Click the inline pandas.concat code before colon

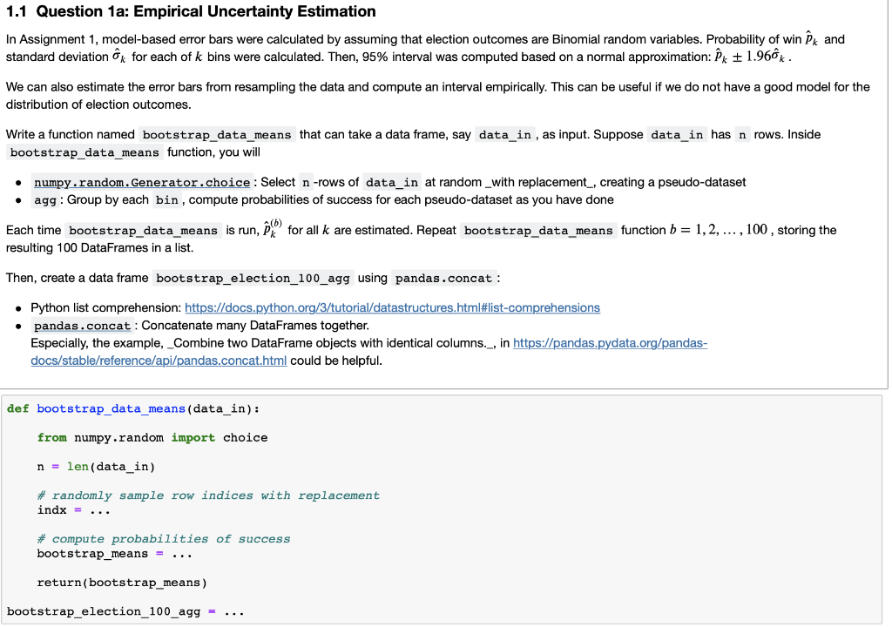(x=443, y=278)
